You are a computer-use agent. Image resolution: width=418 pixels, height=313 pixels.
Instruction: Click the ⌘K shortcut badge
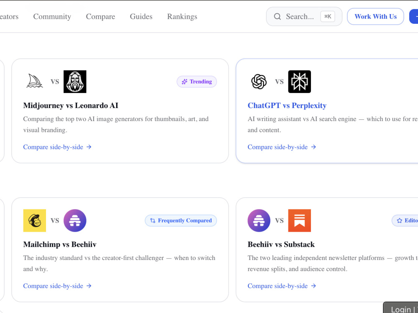328,17
